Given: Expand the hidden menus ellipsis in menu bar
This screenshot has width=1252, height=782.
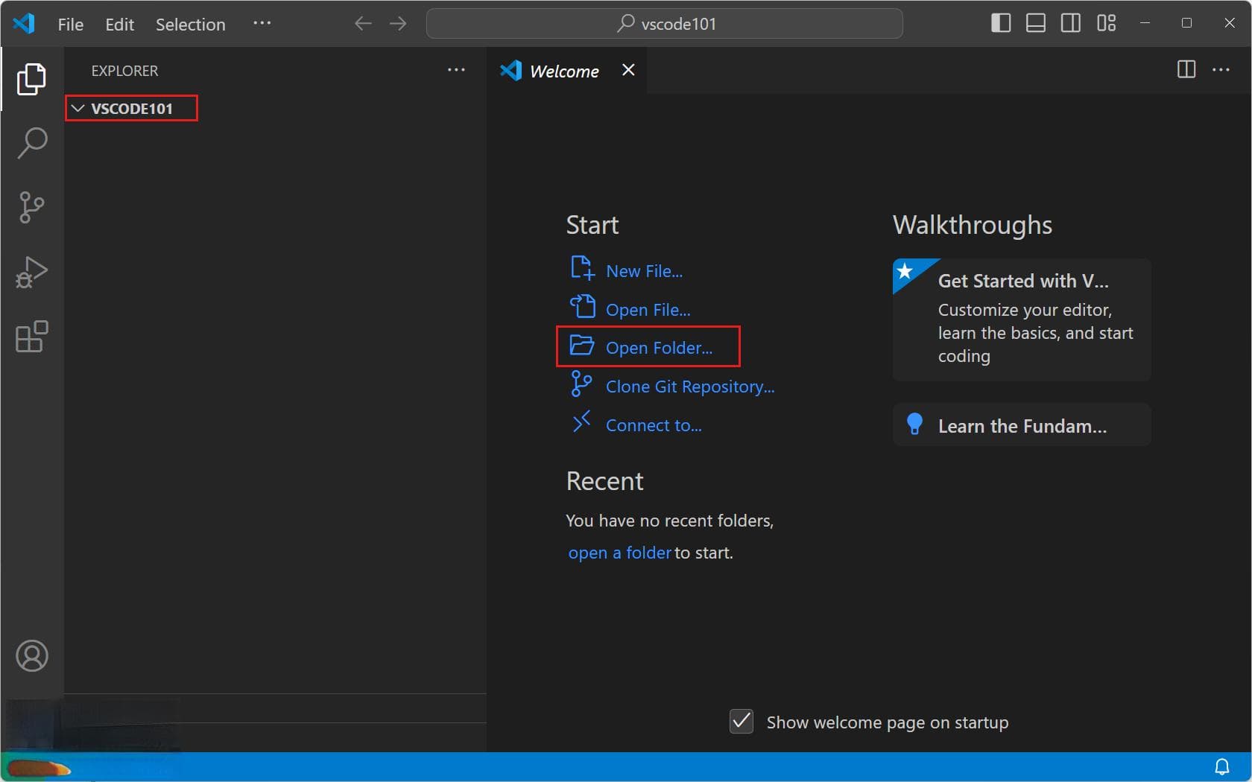Looking at the screenshot, I should tap(262, 24).
